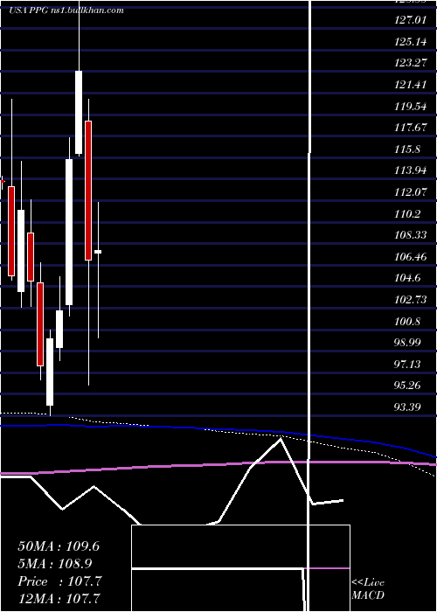Screen dimensions: 437x612
Task: Click the 108.33 price axis label
Action: [410, 235]
